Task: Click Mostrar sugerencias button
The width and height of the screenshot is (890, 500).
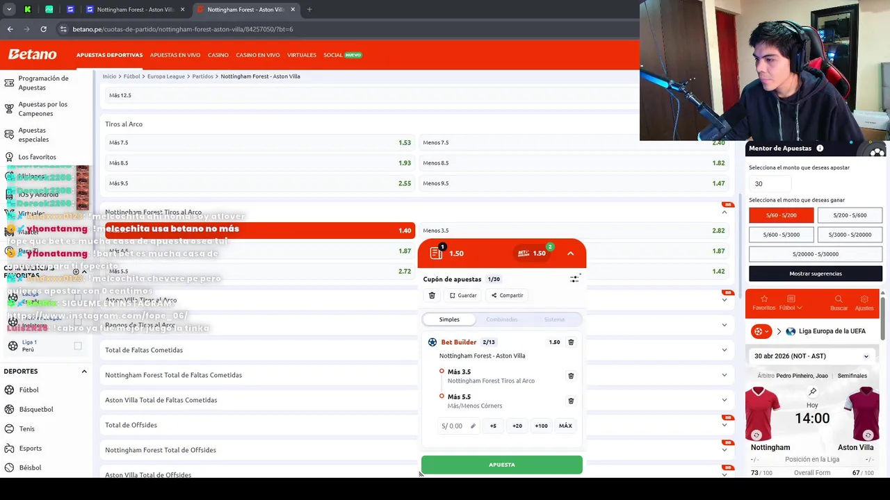Action: pos(816,274)
